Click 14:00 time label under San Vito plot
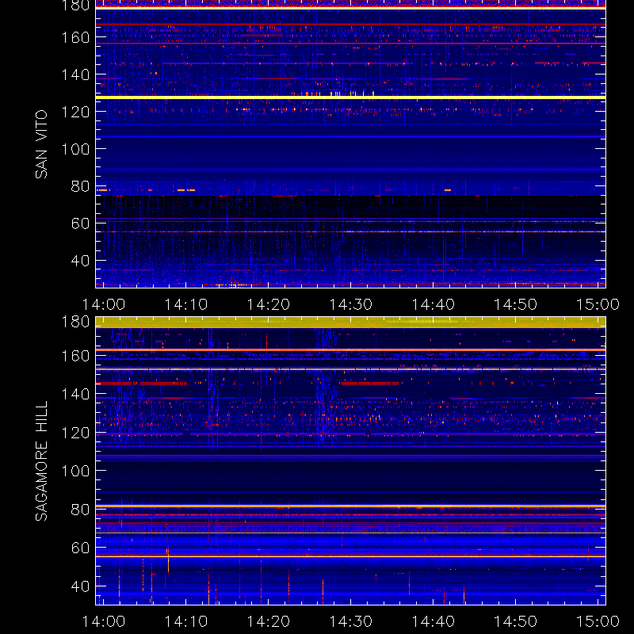This screenshot has height=634, width=634. click(x=104, y=304)
